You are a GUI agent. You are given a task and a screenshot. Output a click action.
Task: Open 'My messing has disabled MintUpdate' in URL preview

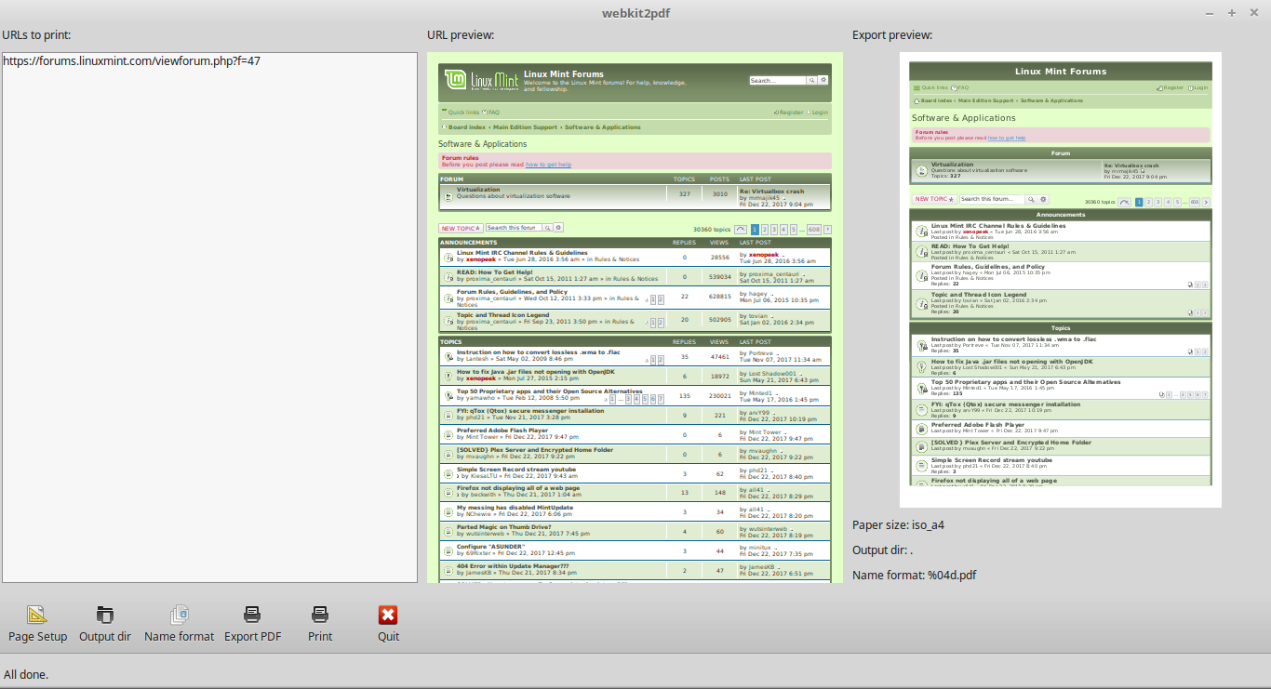[x=515, y=508]
